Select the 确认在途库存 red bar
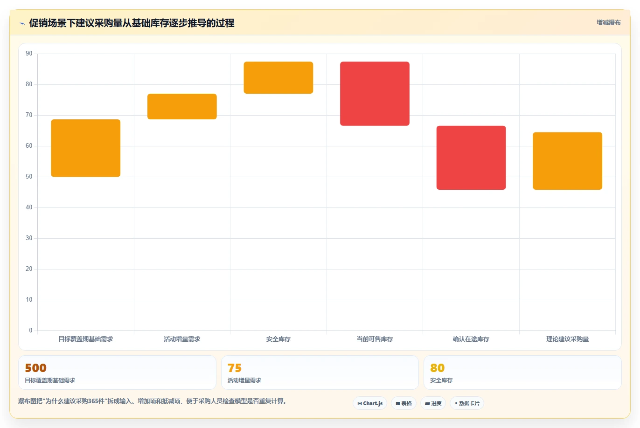 (471, 158)
